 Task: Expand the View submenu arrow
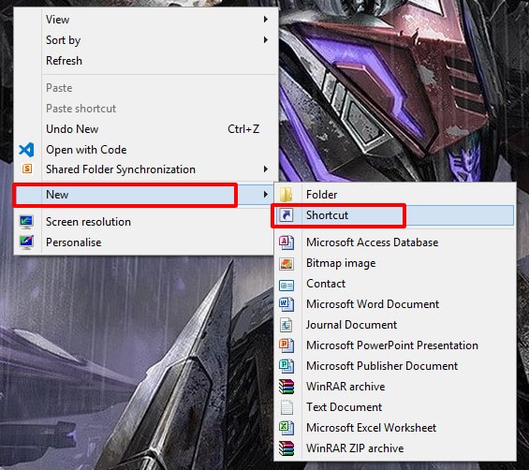[x=266, y=20]
